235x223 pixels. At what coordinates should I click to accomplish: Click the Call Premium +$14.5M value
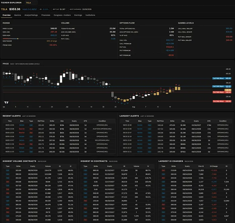[170, 43]
